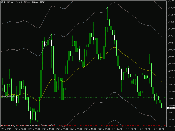Click price axis label 1.38170
This screenshot has width=175, height=131.
171,127
